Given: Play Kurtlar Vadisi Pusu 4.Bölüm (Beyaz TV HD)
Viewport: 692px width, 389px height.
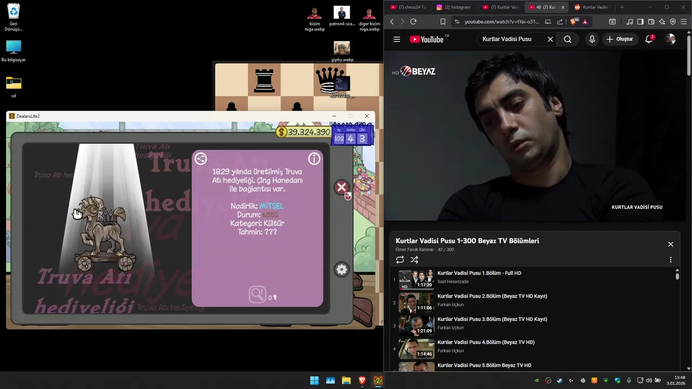Looking at the screenshot, I should pyautogui.click(x=485, y=342).
